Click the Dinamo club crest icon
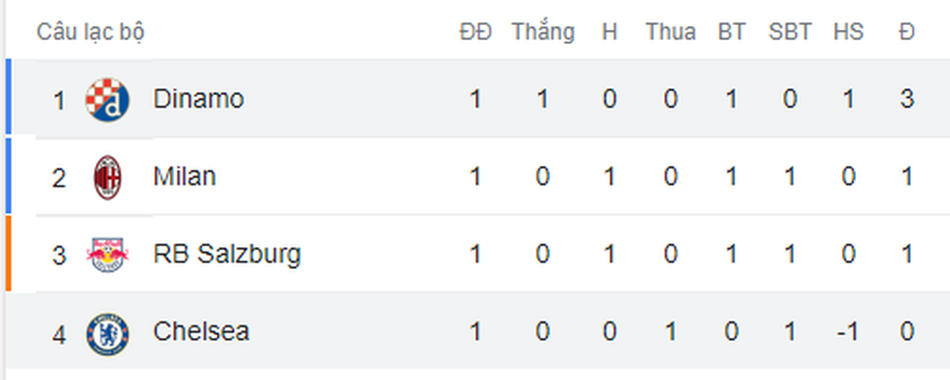Screen dimensions: 950x380 107,100
